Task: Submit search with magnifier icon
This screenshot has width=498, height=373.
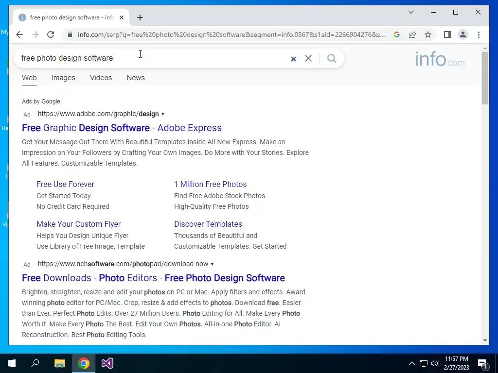Action: point(332,58)
